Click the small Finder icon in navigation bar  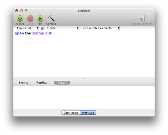(x=43, y=28)
